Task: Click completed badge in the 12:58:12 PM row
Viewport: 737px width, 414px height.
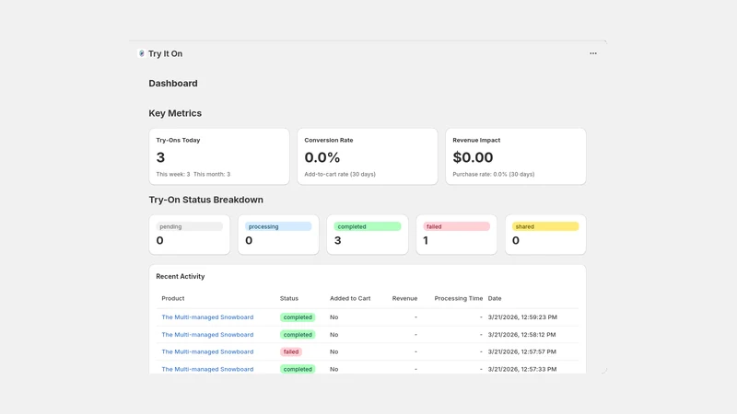Action: (x=298, y=335)
